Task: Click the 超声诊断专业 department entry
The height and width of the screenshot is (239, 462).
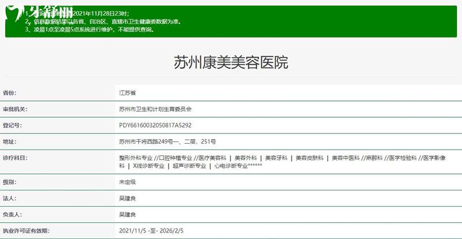Action: point(189,166)
